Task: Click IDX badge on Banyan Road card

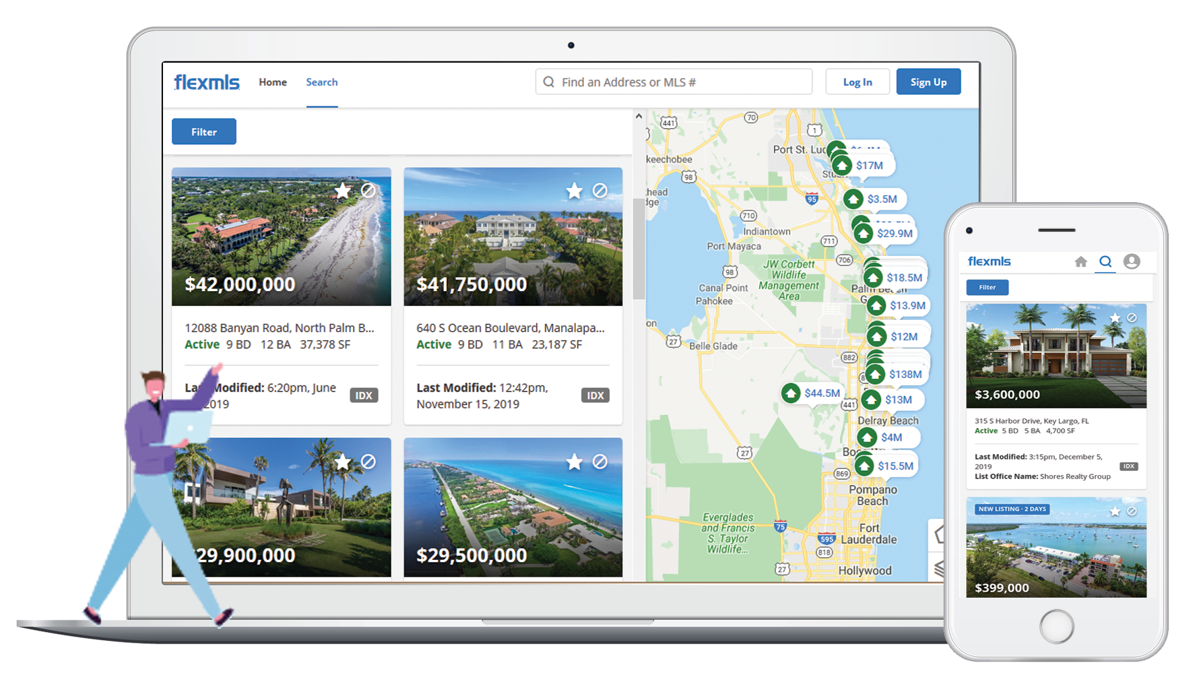Action: (364, 396)
